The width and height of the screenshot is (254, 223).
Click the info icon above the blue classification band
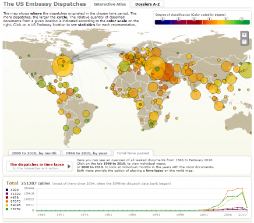coord(163,19)
